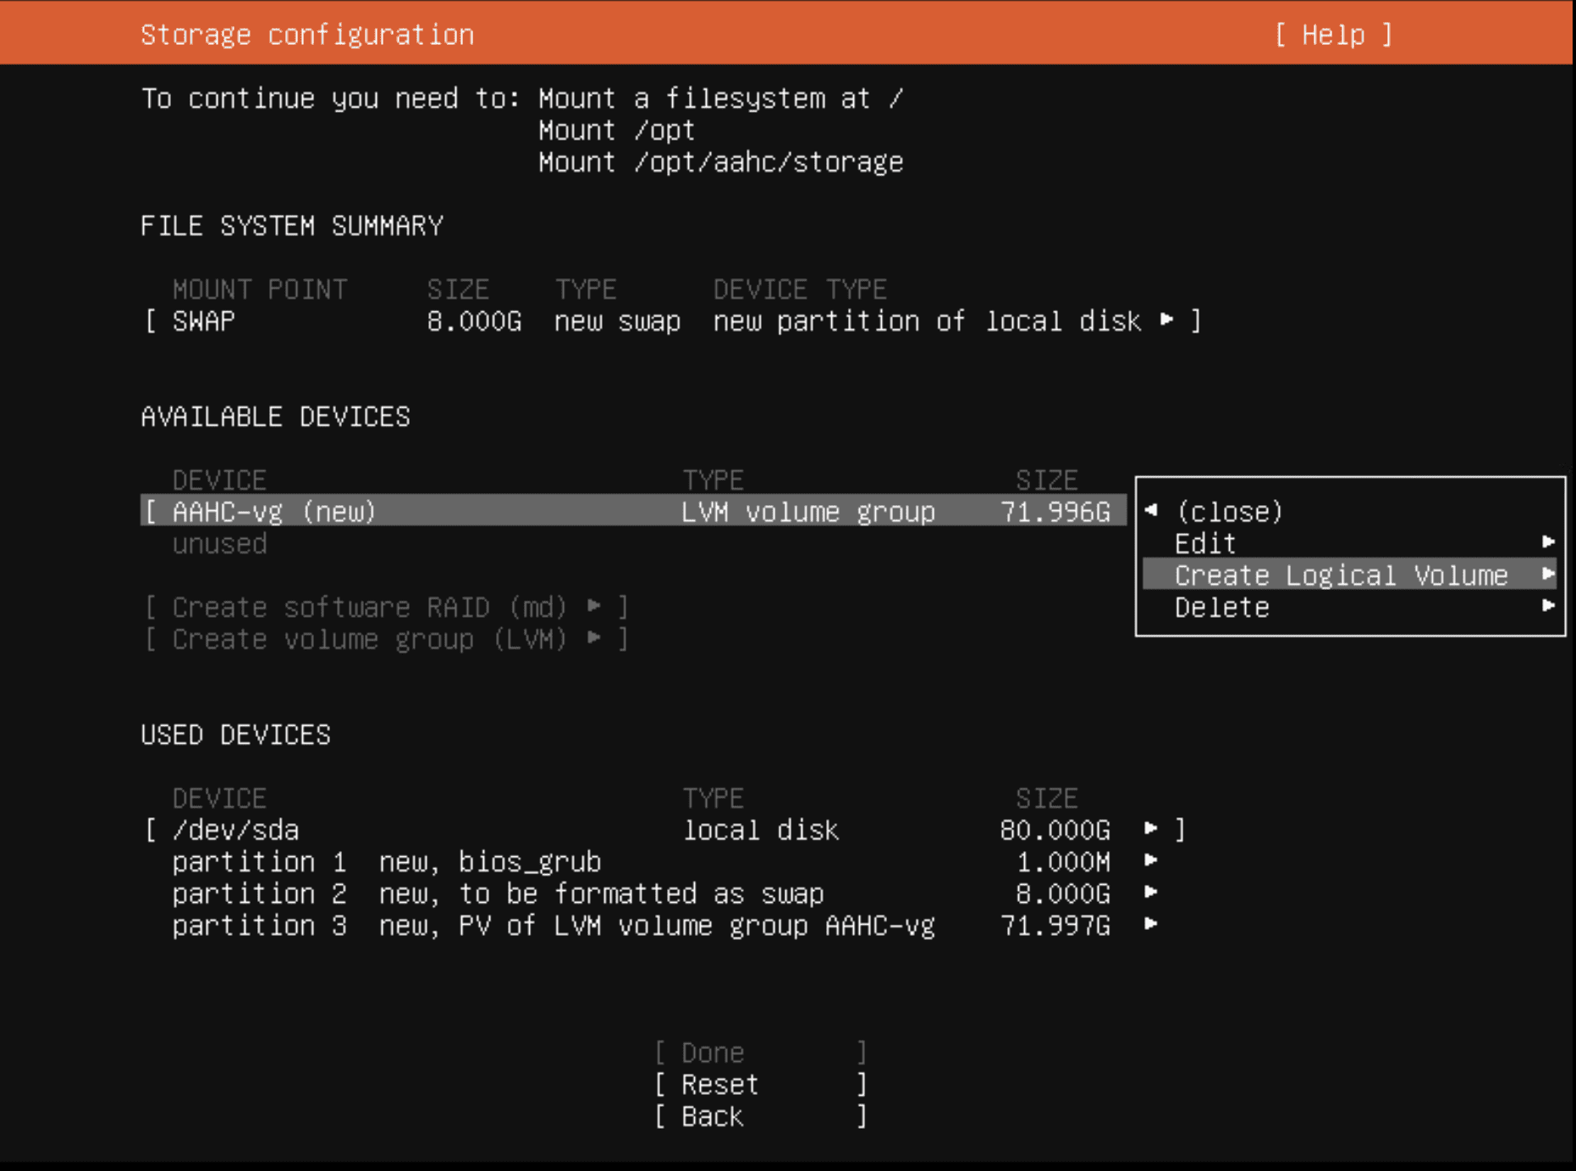Click arrow icon next to Edit
The width and height of the screenshot is (1576, 1171).
(1547, 542)
